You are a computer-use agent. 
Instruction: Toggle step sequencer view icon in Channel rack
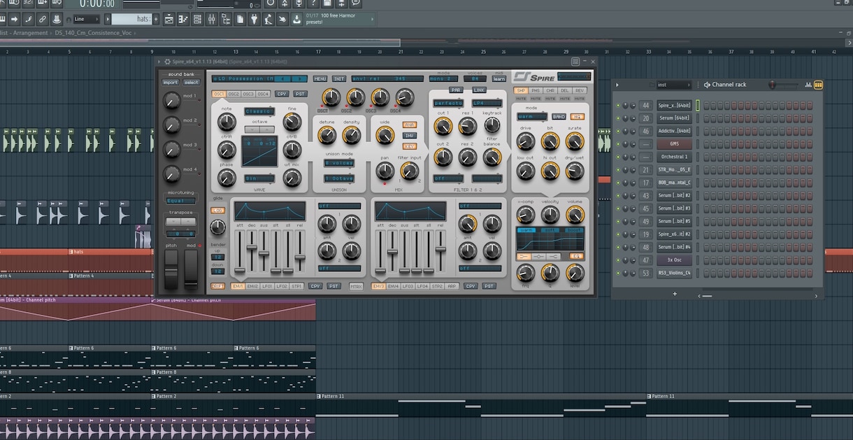click(x=817, y=85)
